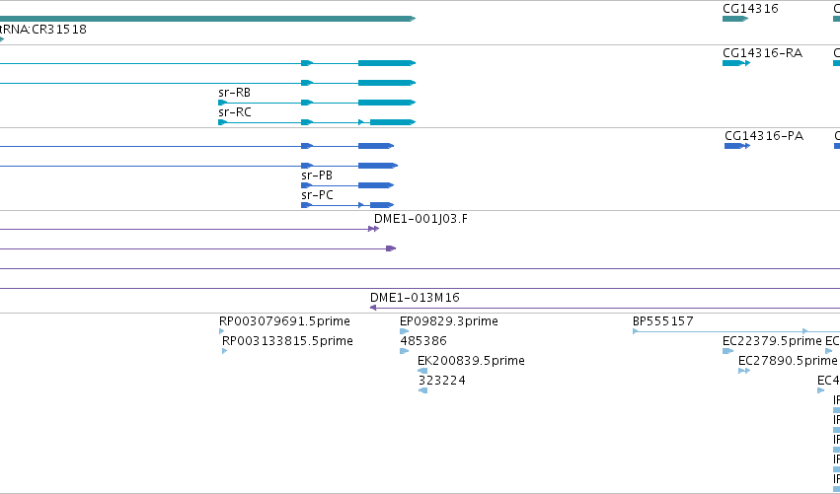The height and width of the screenshot is (494, 840).
Task: Click the 323224 left arrow glyph
Action: coord(422,390)
